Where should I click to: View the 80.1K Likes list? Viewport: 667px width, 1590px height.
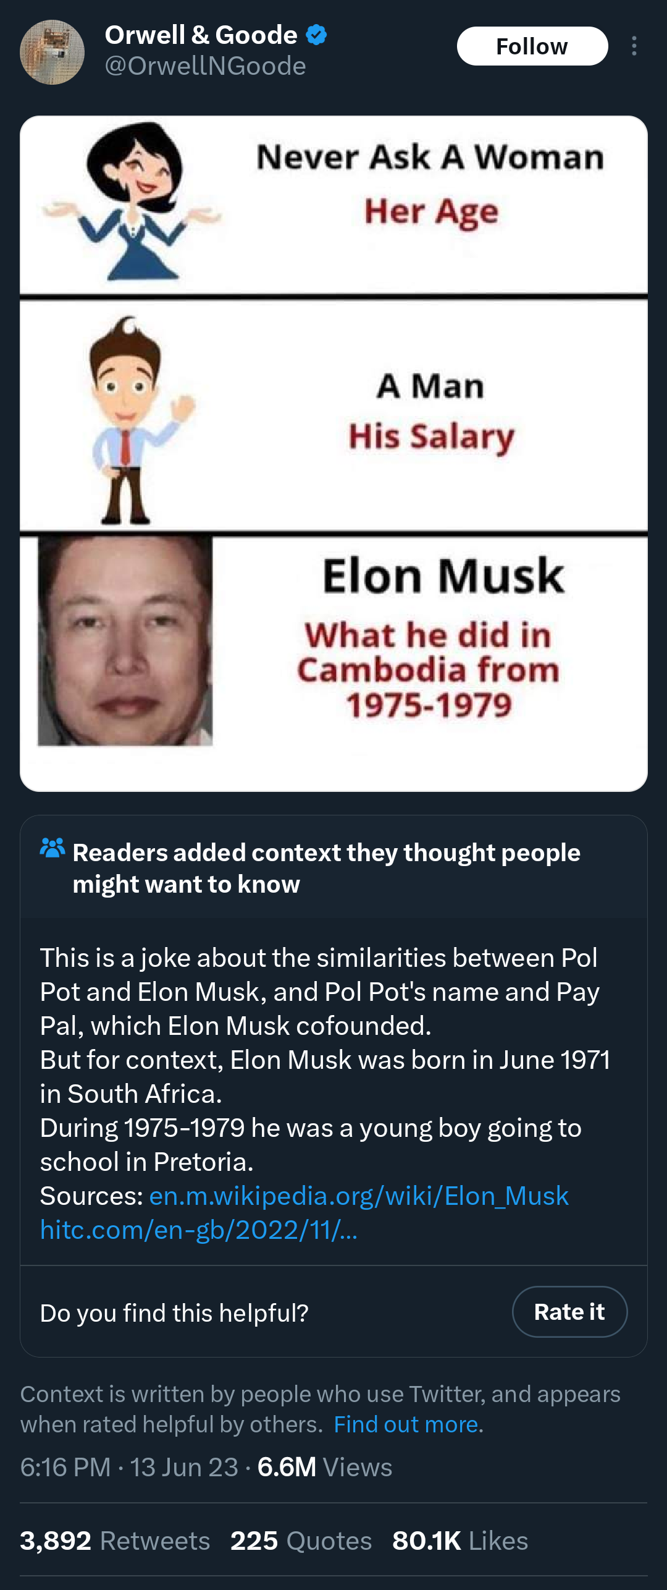tap(460, 1541)
